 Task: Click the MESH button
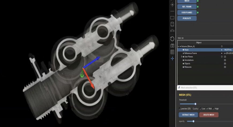187,1
